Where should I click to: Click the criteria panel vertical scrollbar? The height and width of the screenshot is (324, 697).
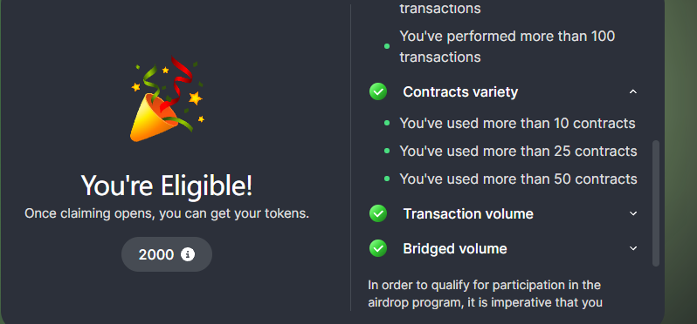click(x=656, y=204)
